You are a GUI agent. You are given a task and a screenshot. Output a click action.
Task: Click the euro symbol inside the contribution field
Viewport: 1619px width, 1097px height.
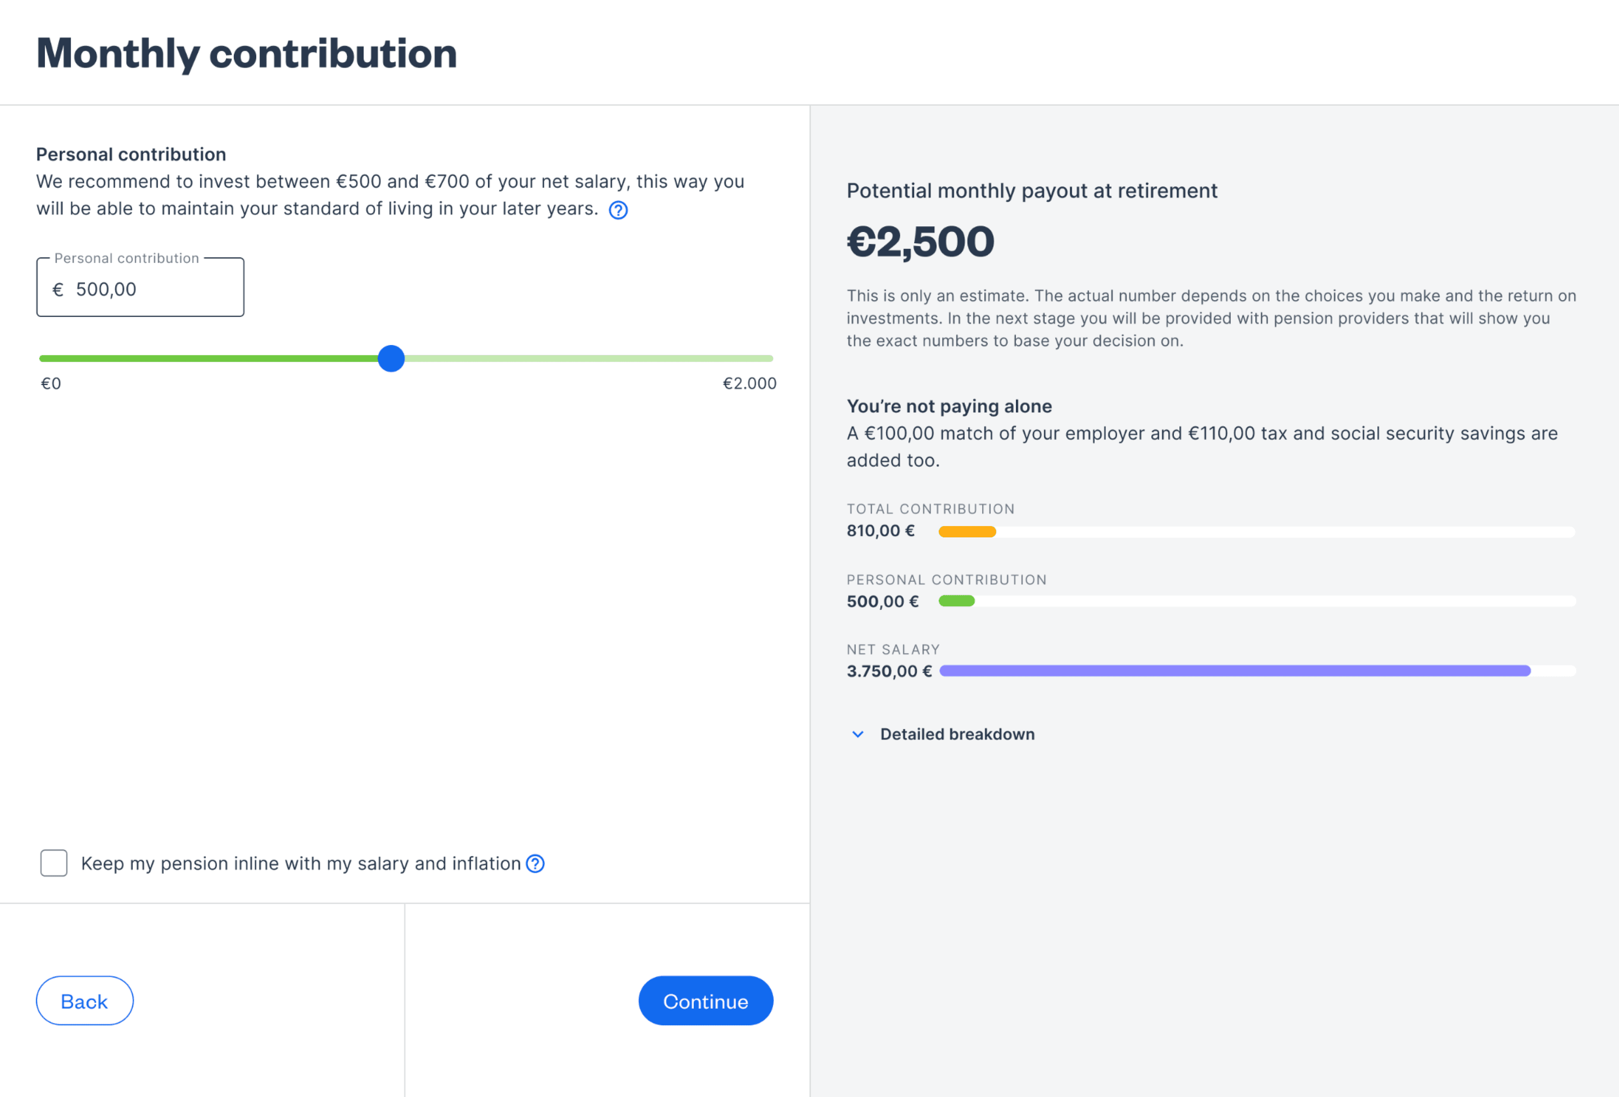(59, 289)
